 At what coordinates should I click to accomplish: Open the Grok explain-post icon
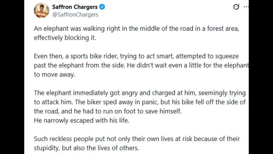point(236,7)
